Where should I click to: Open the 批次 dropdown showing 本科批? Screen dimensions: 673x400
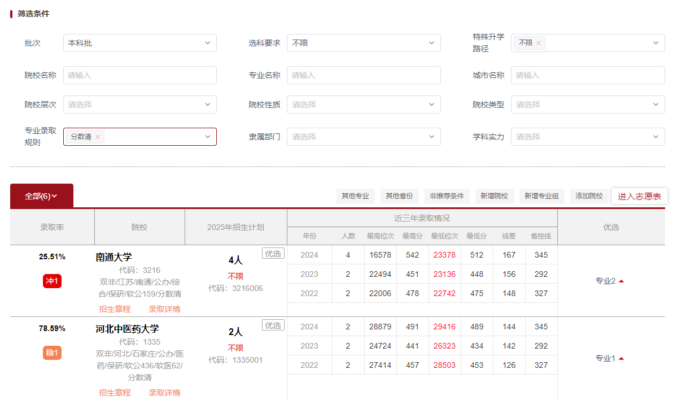click(139, 43)
